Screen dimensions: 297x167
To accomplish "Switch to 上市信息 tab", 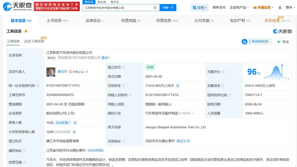I will click(58, 21).
